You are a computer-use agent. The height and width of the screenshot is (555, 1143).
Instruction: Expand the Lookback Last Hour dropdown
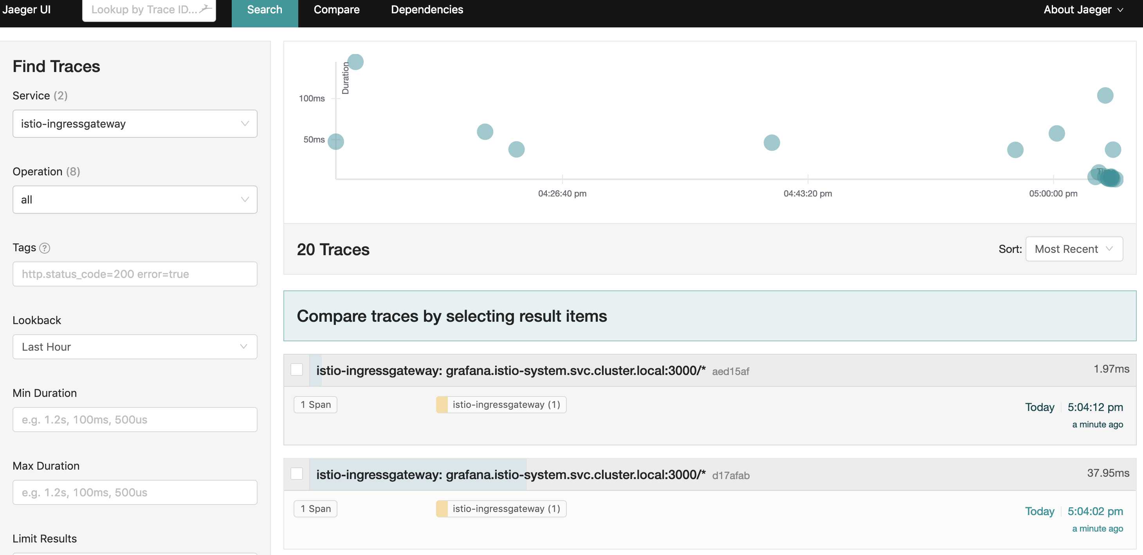click(x=135, y=347)
